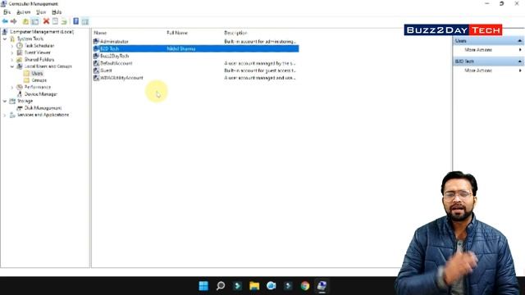Toggle the Show/Hide Console Tree toolbar icon
525x295 pixels.
click(x=34, y=21)
